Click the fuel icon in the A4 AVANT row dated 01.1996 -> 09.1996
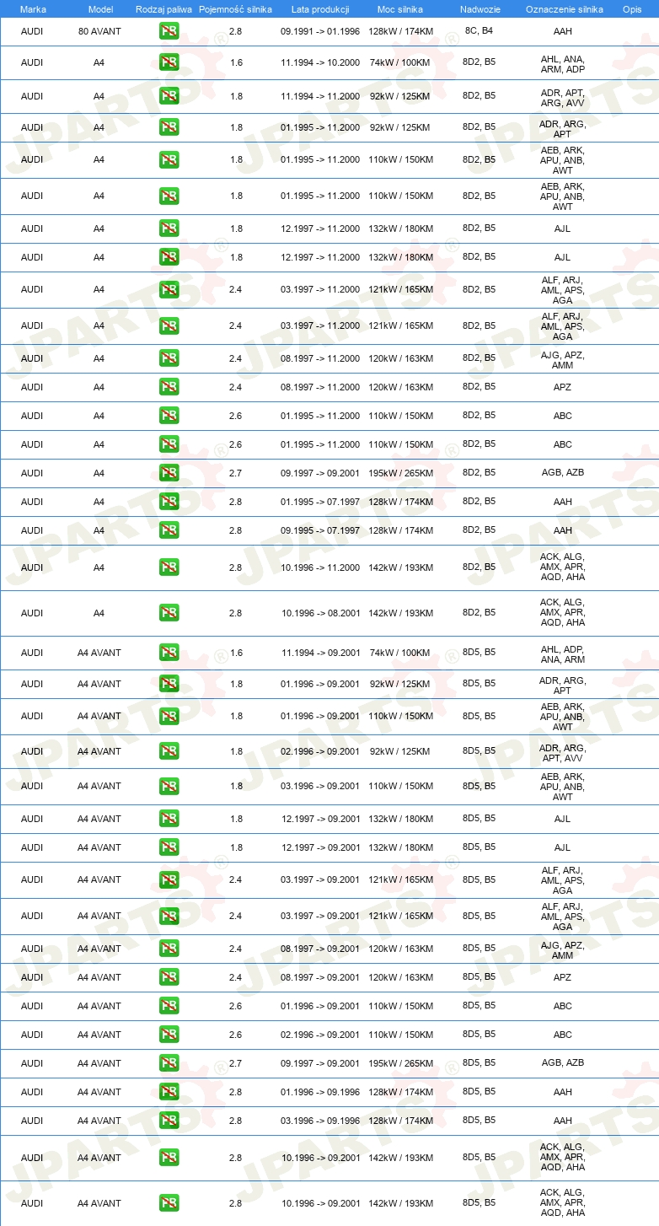The height and width of the screenshot is (1226, 659). 169,1092
